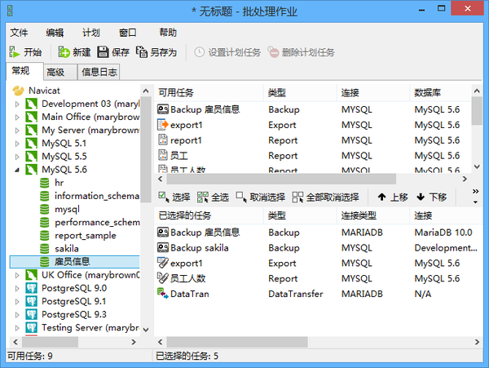Viewport: 489px width, 368px height.
Task: Click the export1 icon in available tasks
Action: 163,125
